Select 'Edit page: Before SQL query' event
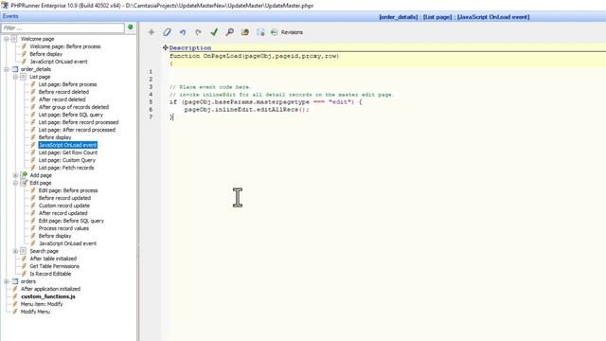606x341 pixels. pos(71,221)
